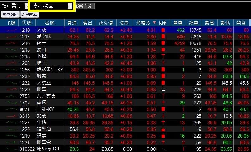251x152 pixels.
Task: Toggle sort arrow on 漲幅% header
Action: point(154,23)
